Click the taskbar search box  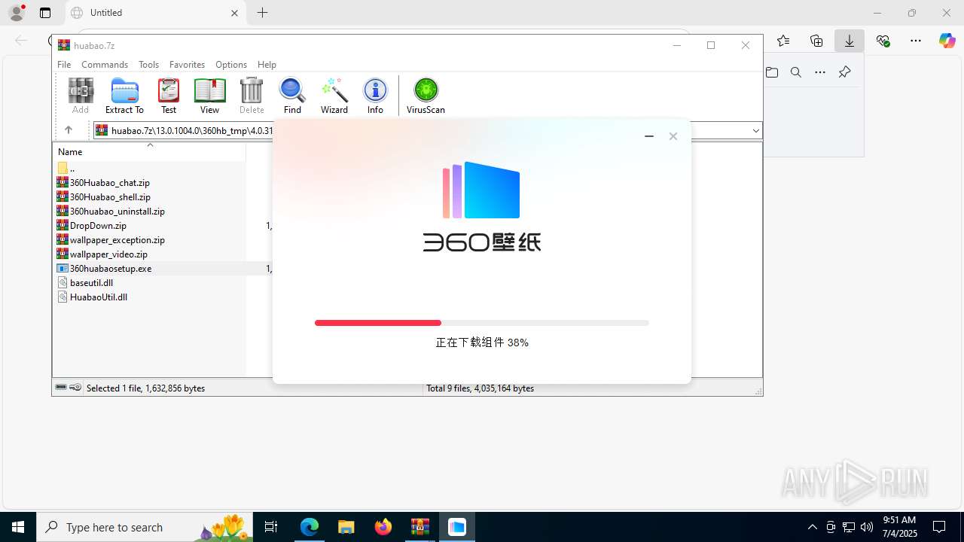(145, 527)
